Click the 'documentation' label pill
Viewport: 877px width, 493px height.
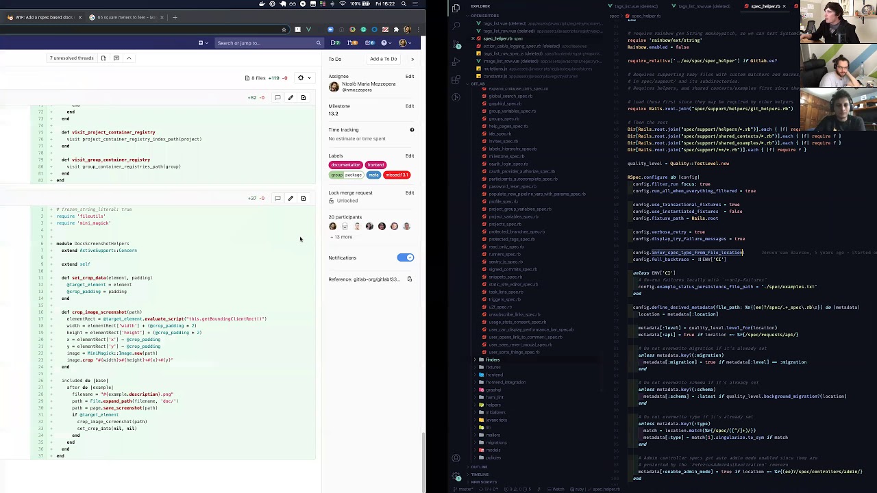point(345,165)
